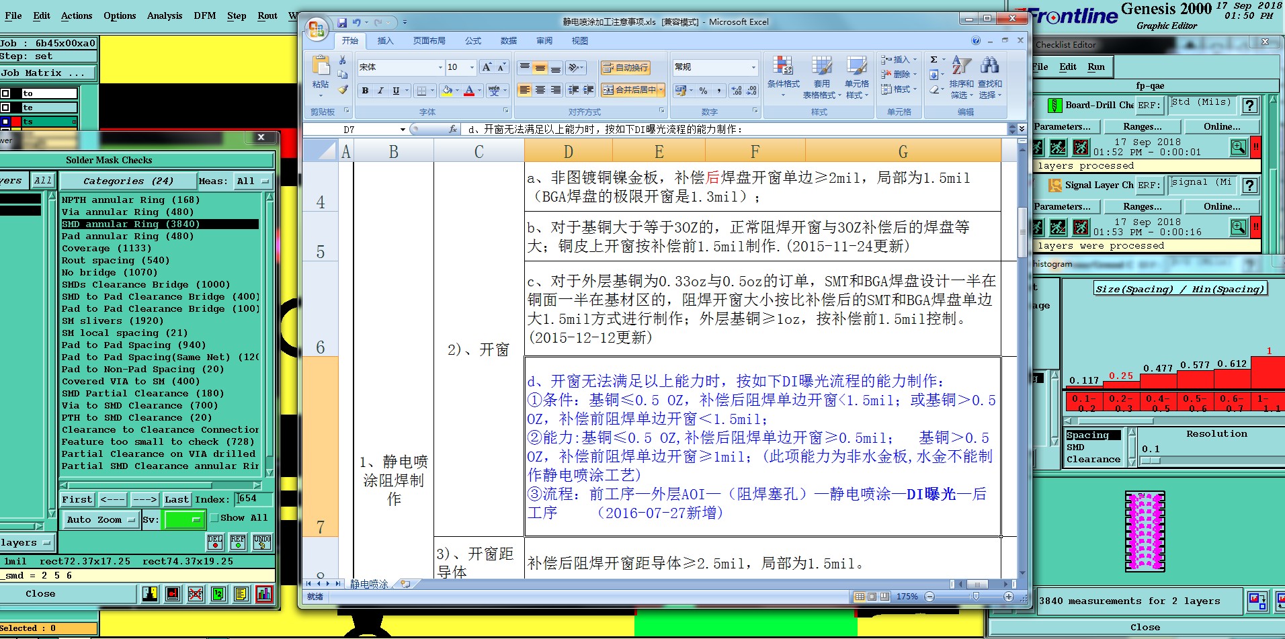Apply Italic formatting in Excel
Viewport: 1285px width, 639px height.
coord(380,91)
